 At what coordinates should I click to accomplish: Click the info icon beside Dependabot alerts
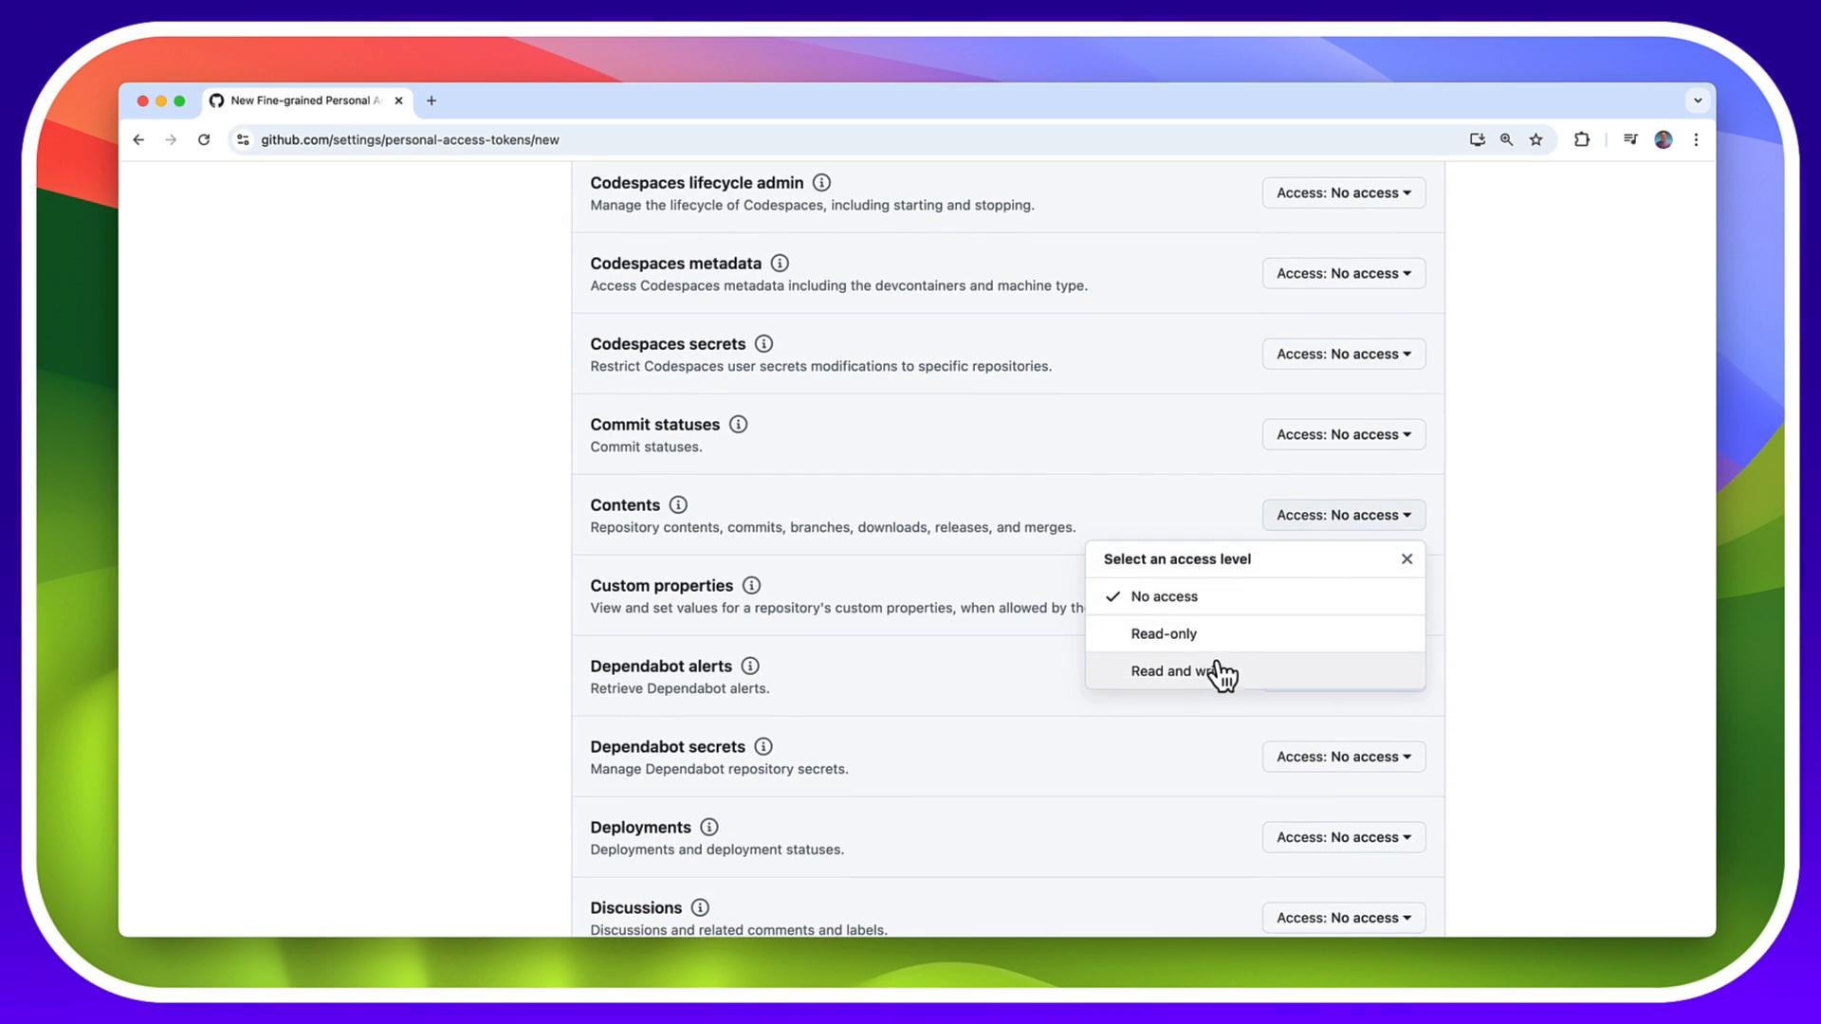click(x=750, y=667)
